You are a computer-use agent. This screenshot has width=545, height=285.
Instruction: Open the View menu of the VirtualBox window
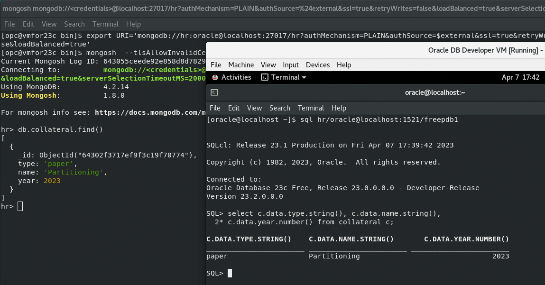[268, 65]
